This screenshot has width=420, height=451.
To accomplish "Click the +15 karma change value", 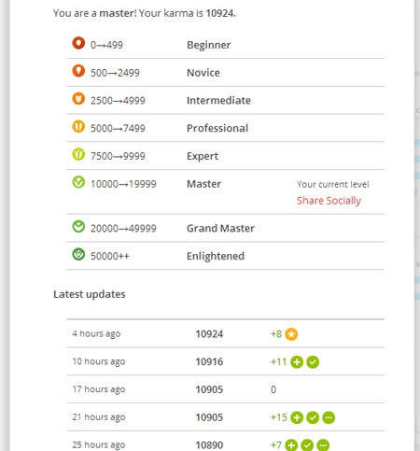I will point(279,417).
